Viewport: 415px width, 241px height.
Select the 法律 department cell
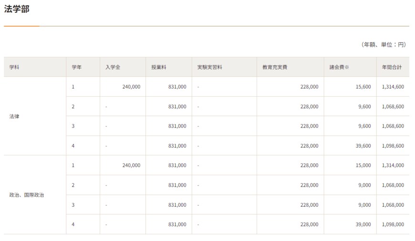[x=14, y=116]
